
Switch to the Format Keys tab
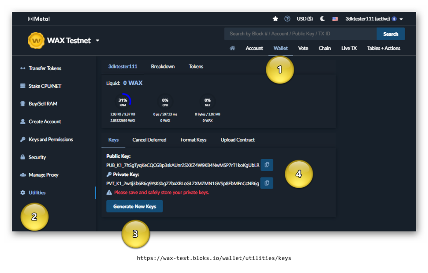[193, 140]
